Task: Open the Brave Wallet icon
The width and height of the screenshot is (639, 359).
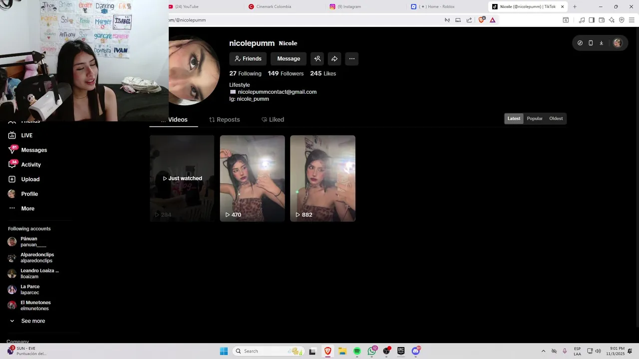Action: tap(602, 20)
